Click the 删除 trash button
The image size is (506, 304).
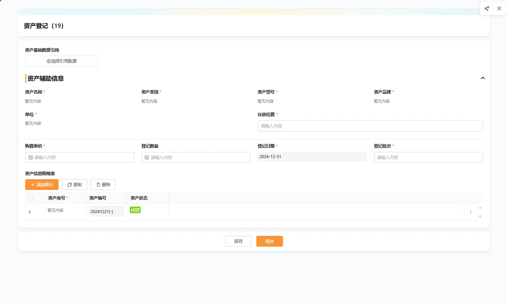click(103, 185)
